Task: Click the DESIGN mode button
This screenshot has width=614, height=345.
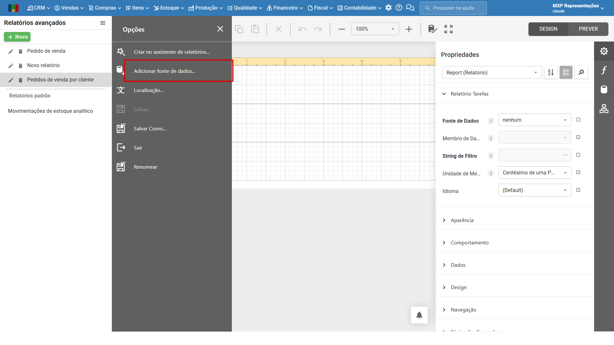Action: pyautogui.click(x=548, y=29)
